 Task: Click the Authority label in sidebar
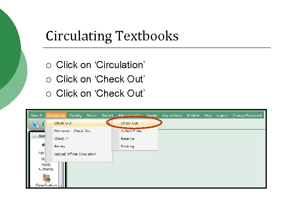[46, 169]
